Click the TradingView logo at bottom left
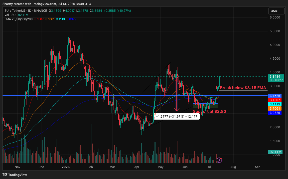The image size is (288, 179). [x=15, y=175]
